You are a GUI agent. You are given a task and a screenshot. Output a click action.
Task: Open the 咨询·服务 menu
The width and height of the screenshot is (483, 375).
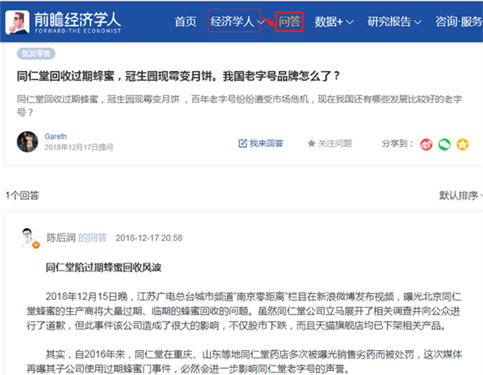pos(459,22)
